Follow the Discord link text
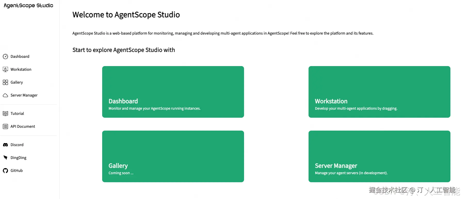461x199 pixels. click(x=17, y=145)
